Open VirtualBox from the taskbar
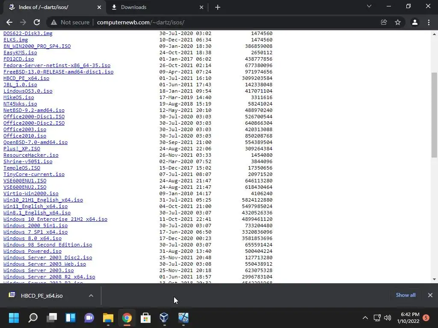This screenshot has height=328, width=438. click(164, 318)
